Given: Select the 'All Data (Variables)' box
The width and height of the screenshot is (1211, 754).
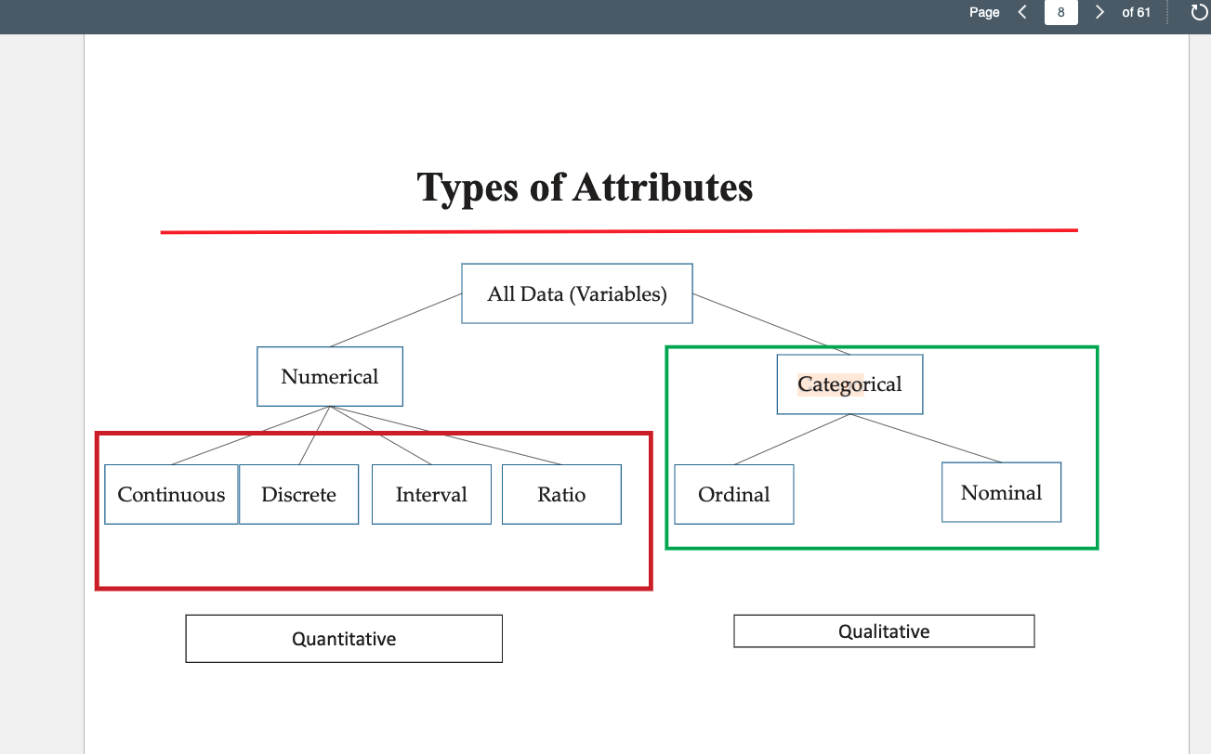Looking at the screenshot, I should coord(576,293).
